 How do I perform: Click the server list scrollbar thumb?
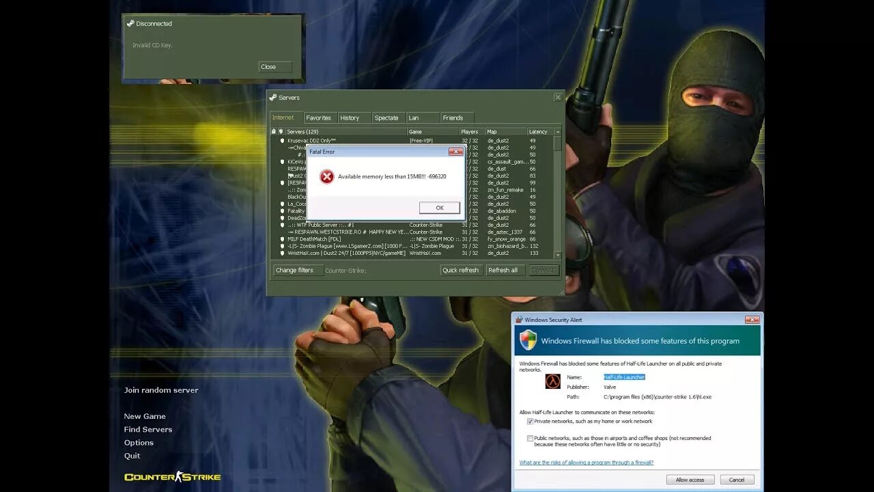[558, 143]
